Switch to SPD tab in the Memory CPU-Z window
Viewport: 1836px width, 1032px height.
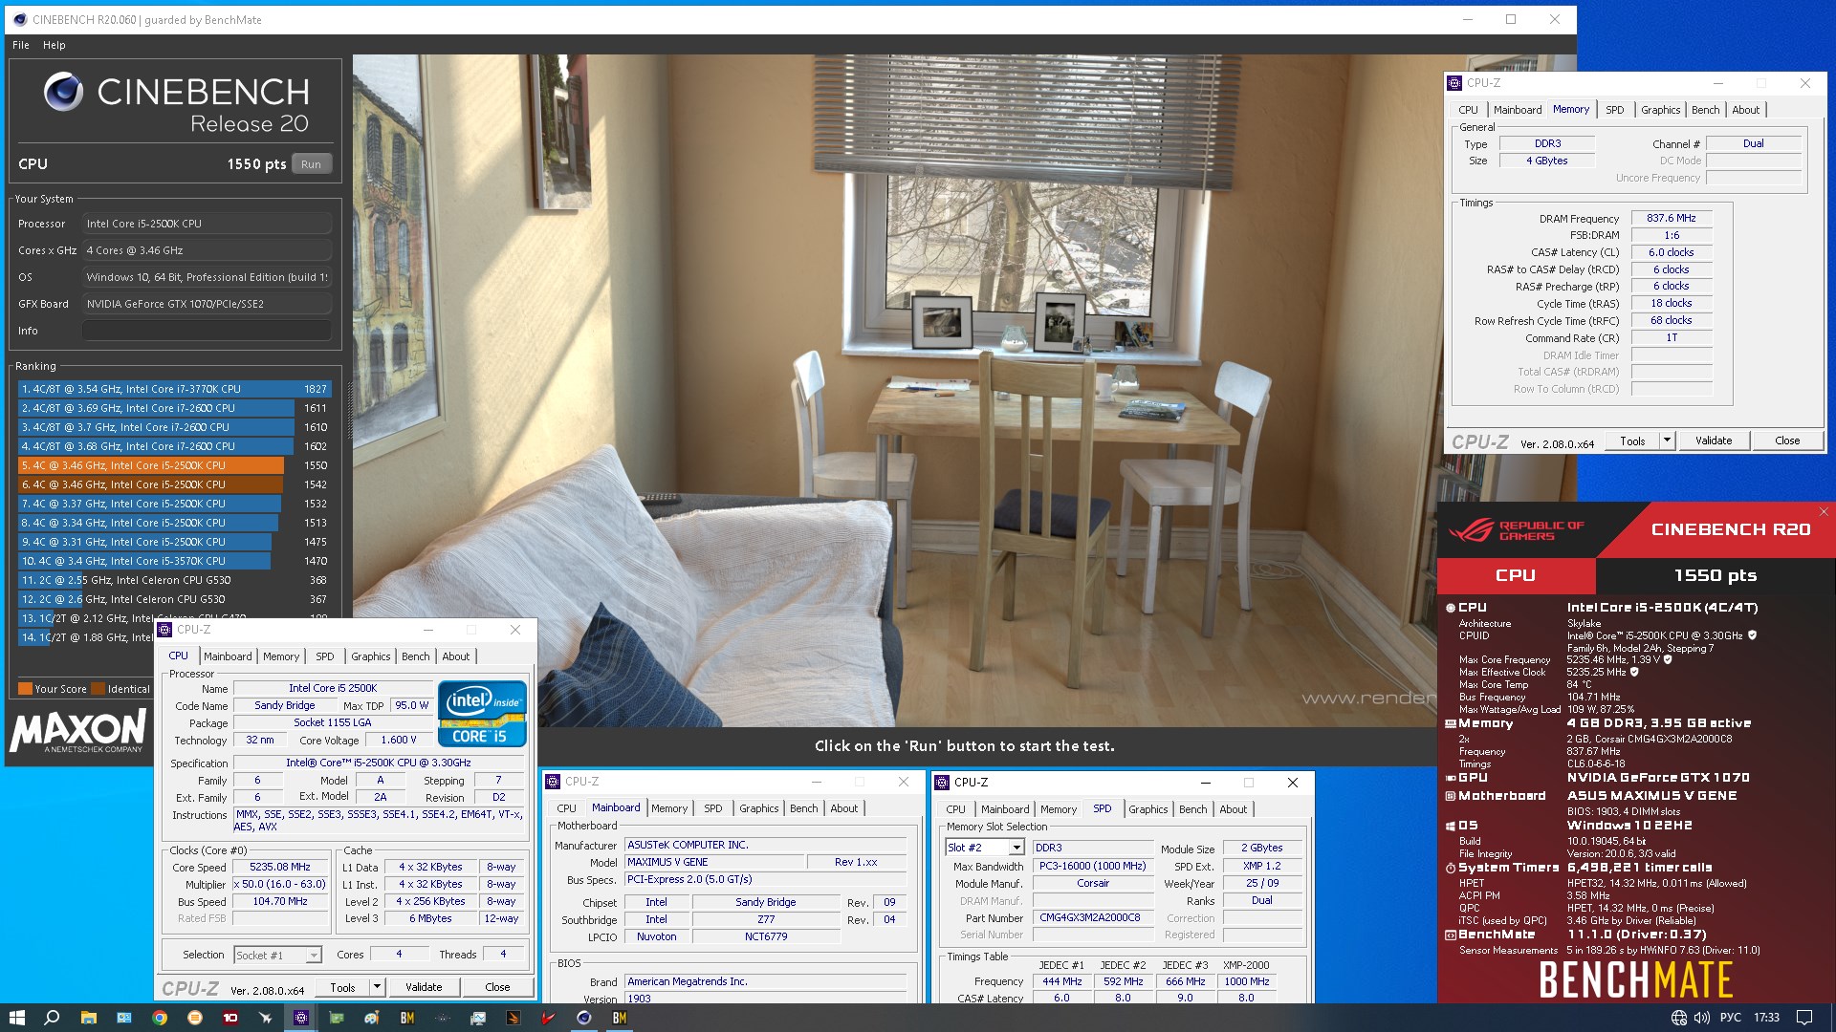pyautogui.click(x=1614, y=110)
